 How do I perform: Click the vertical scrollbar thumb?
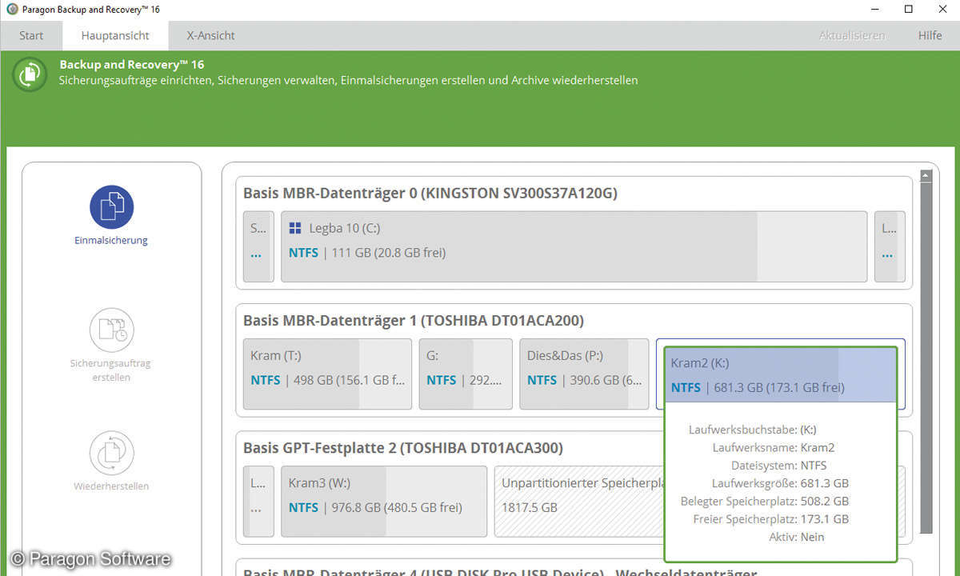tap(926, 358)
